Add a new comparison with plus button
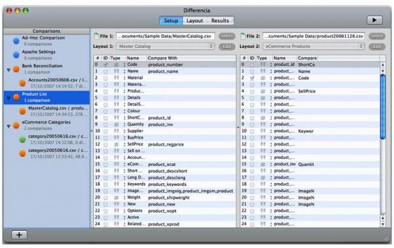This screenshot has height=248, width=394. [19, 235]
